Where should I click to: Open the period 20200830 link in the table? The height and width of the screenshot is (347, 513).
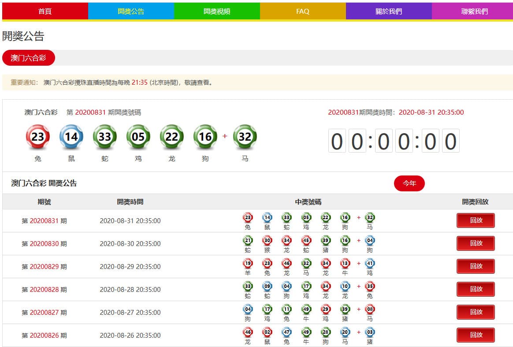point(44,244)
